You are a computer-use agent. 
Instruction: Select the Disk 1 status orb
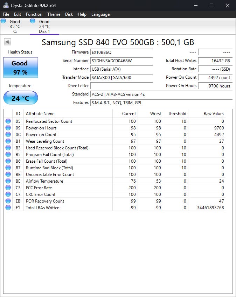[x=33, y=21]
